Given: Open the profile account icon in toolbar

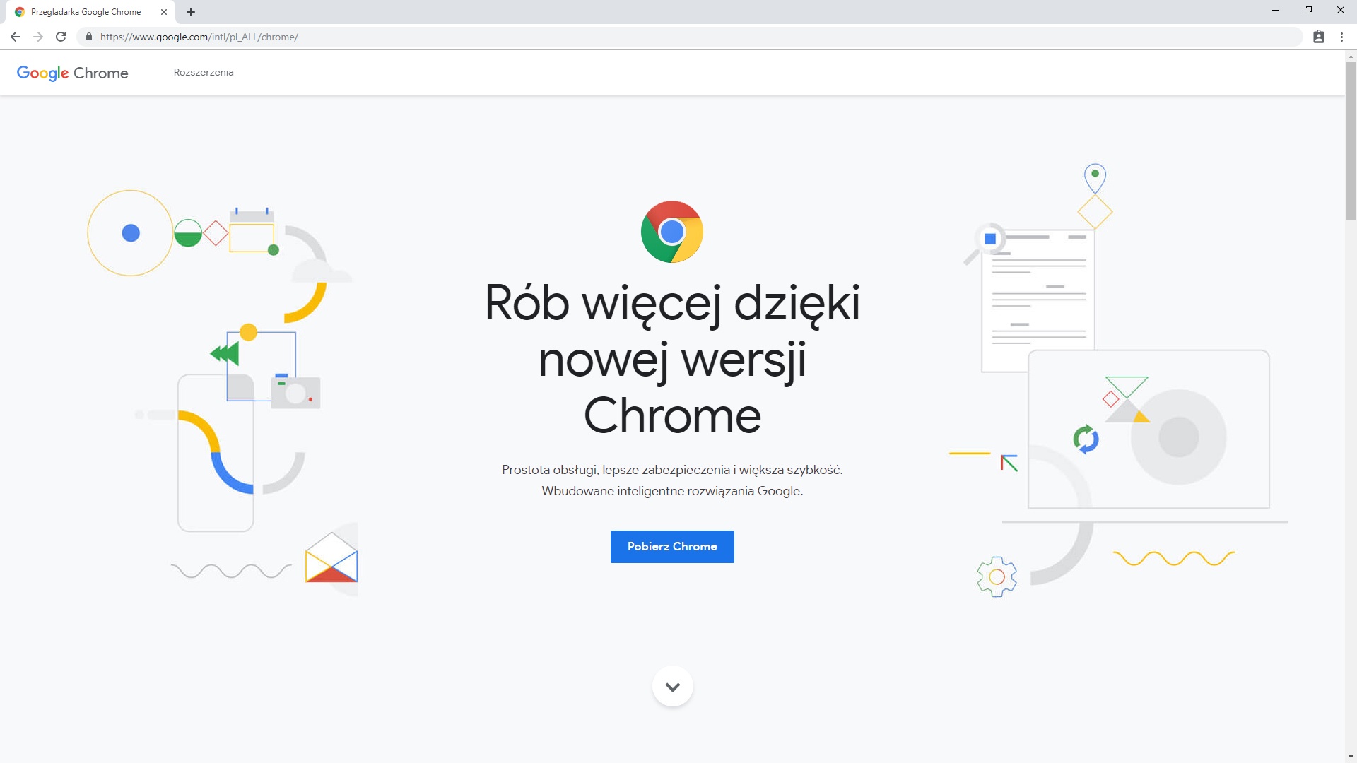Looking at the screenshot, I should (1319, 37).
